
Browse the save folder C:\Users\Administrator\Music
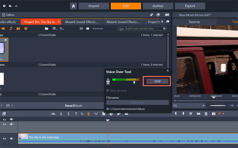point(126,109)
